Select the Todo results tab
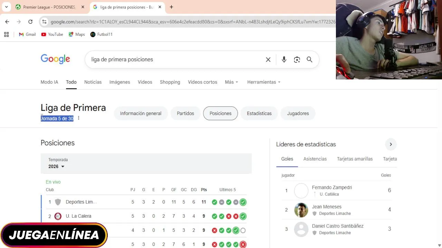 click(x=71, y=82)
